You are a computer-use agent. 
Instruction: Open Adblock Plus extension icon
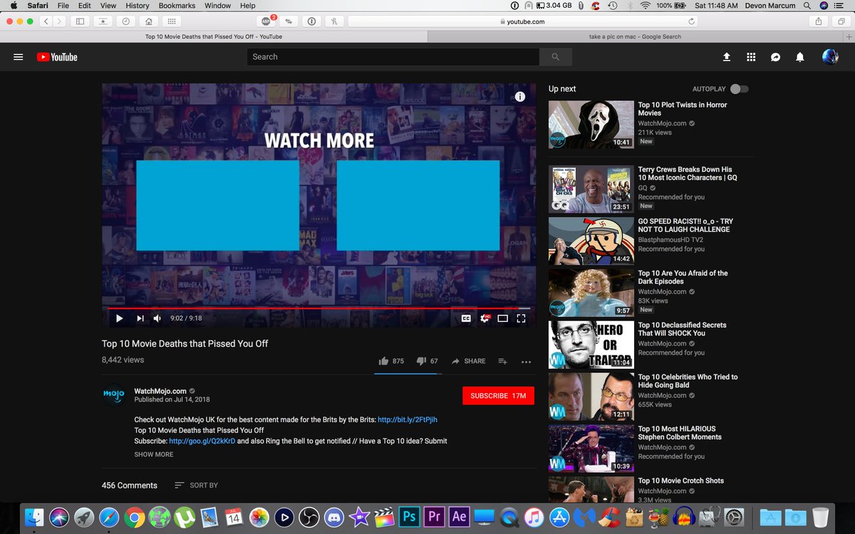tap(266, 21)
